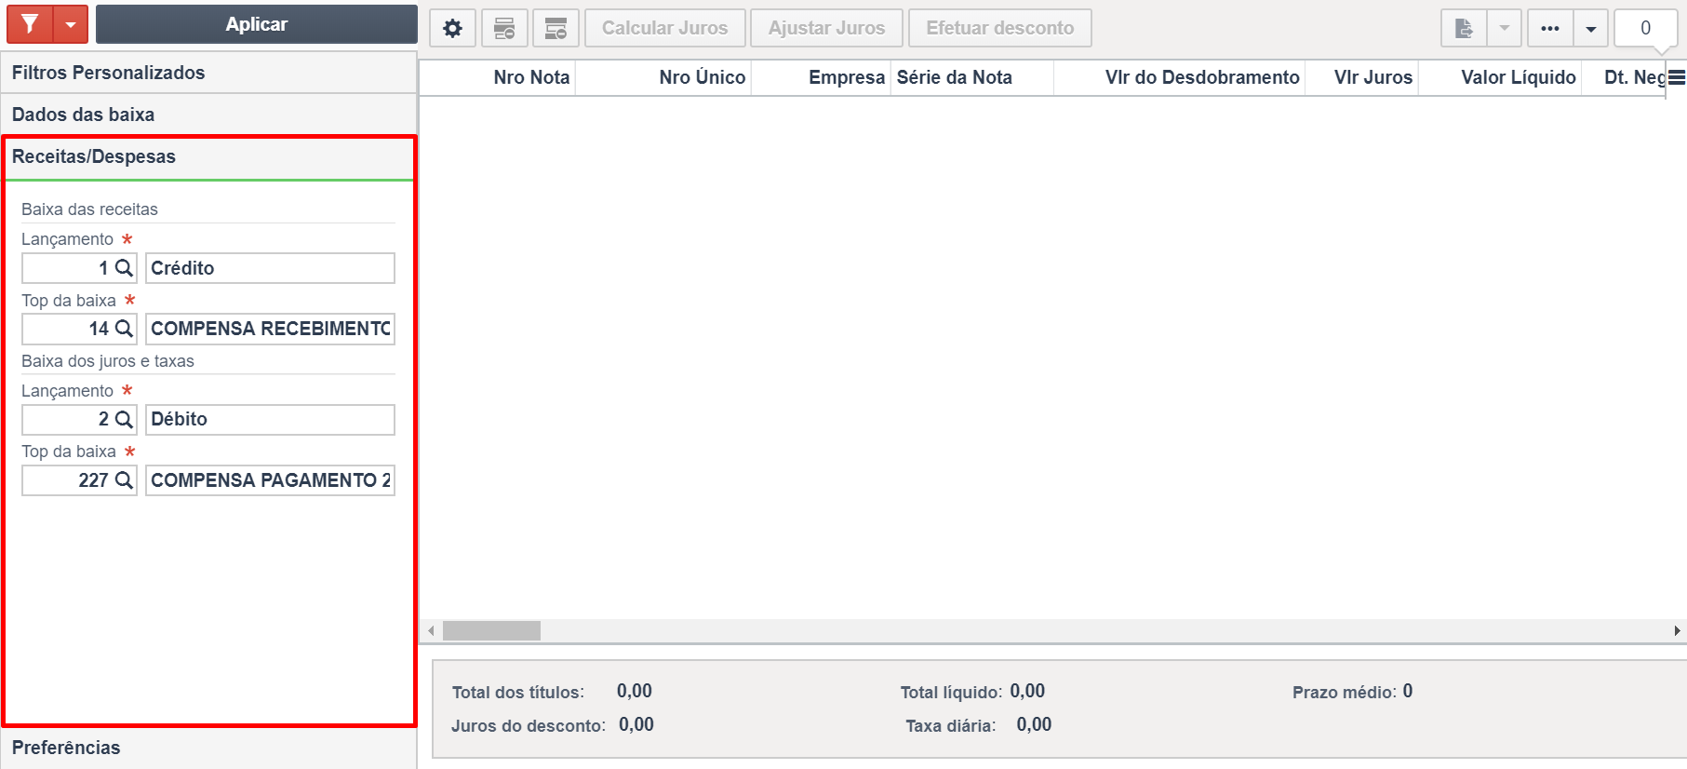Screen dimensions: 1687x769
Task: Open grid settings gear icon
Action: (453, 28)
